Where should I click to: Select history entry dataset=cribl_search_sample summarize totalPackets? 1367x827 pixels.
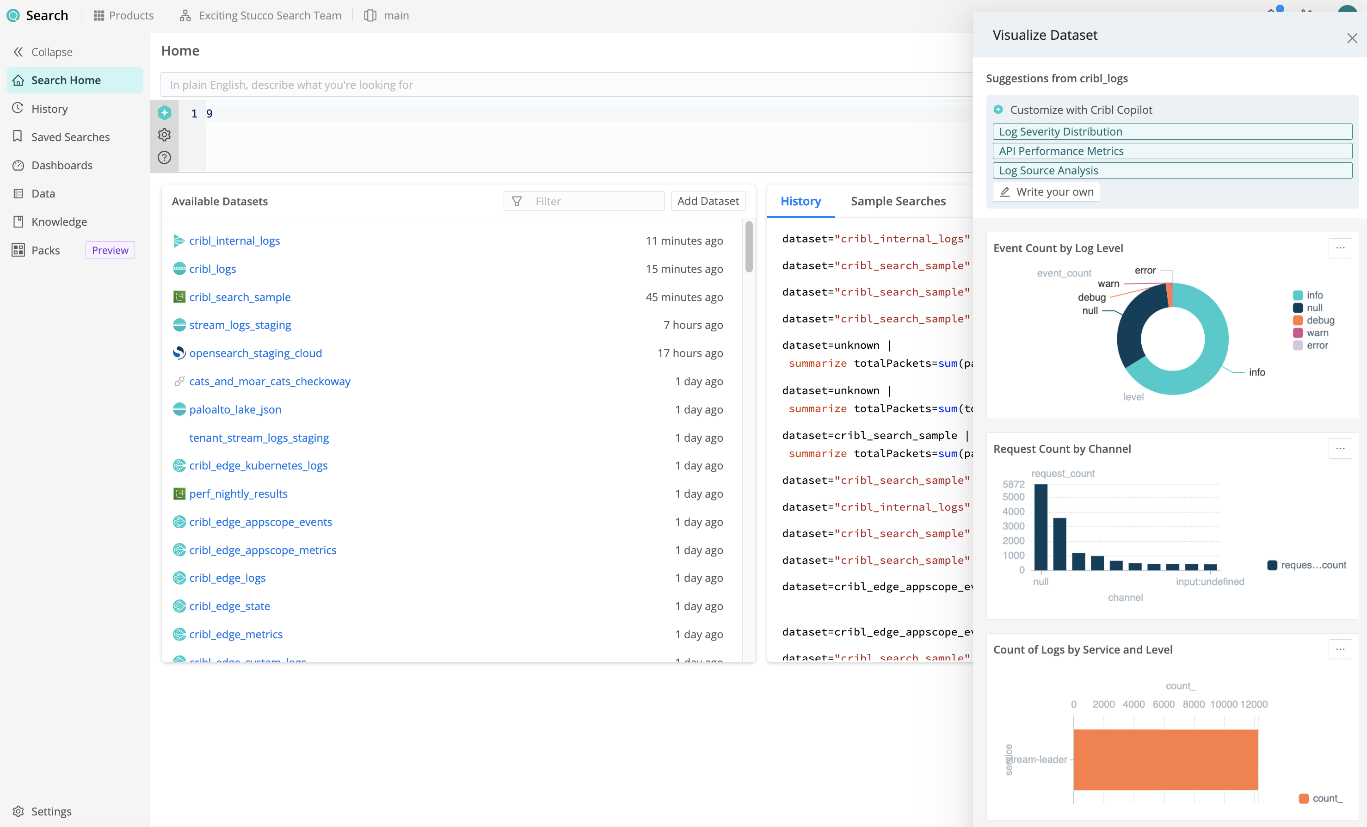coord(877,444)
